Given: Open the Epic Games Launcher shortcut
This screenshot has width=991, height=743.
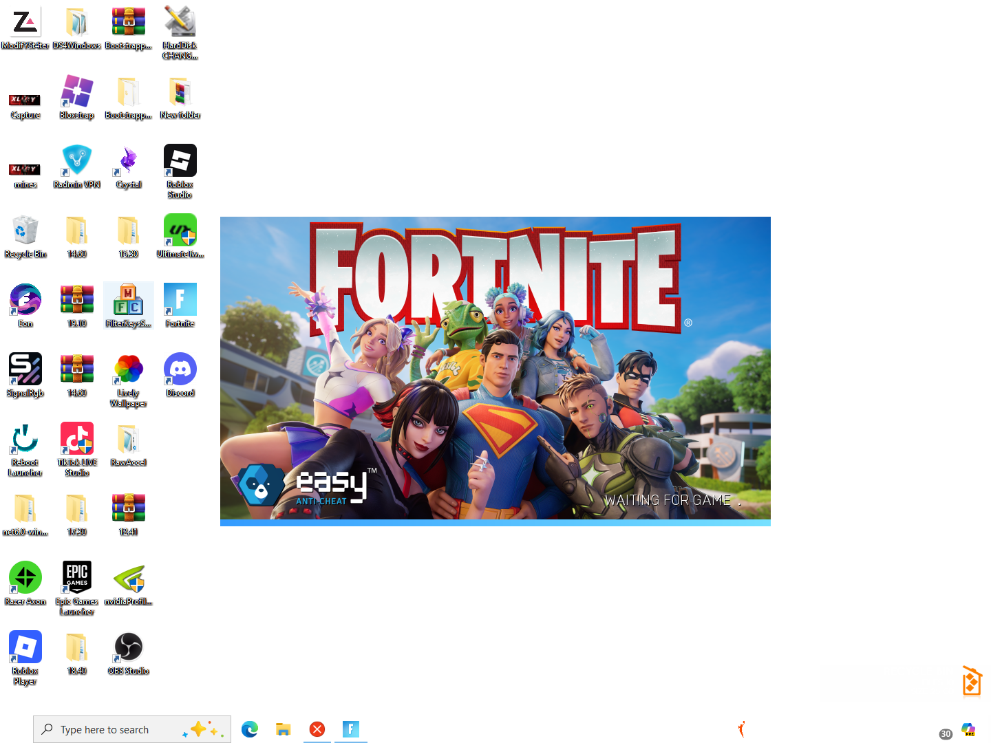Looking at the screenshot, I should (77, 588).
